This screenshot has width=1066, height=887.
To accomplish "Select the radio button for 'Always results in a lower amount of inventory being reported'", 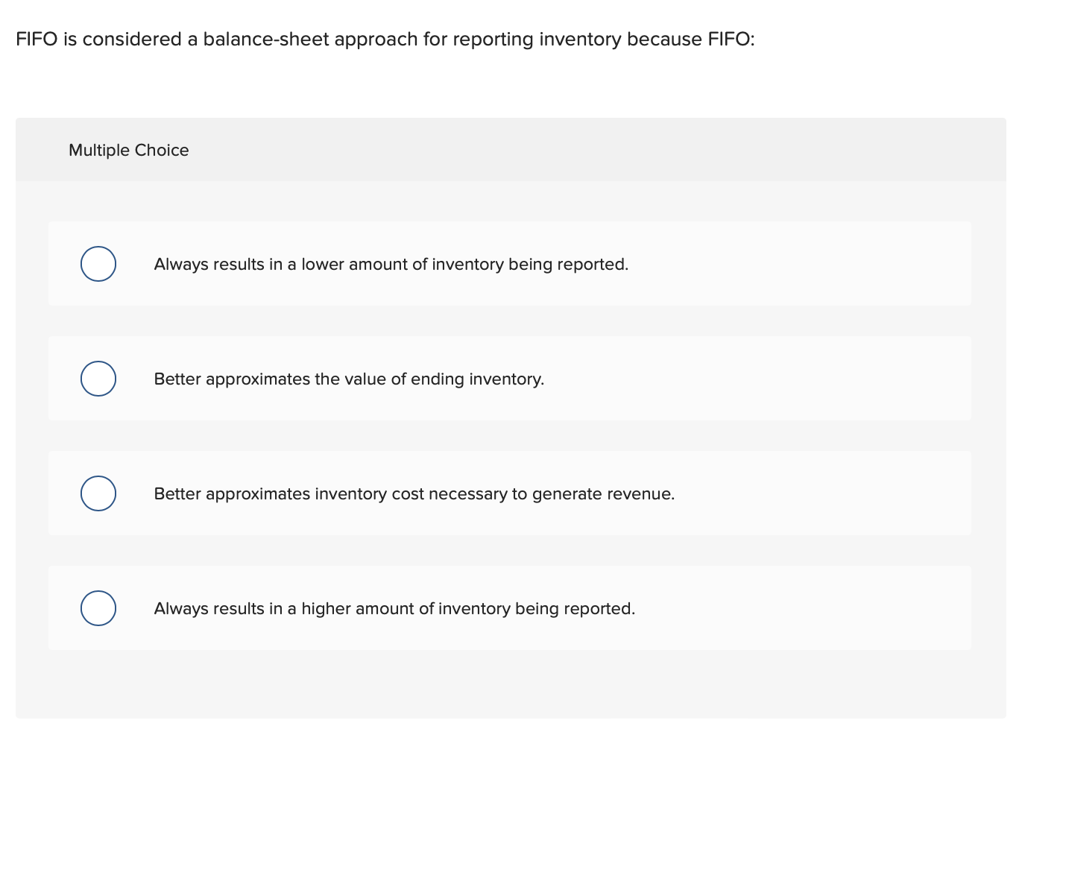I will [98, 263].
